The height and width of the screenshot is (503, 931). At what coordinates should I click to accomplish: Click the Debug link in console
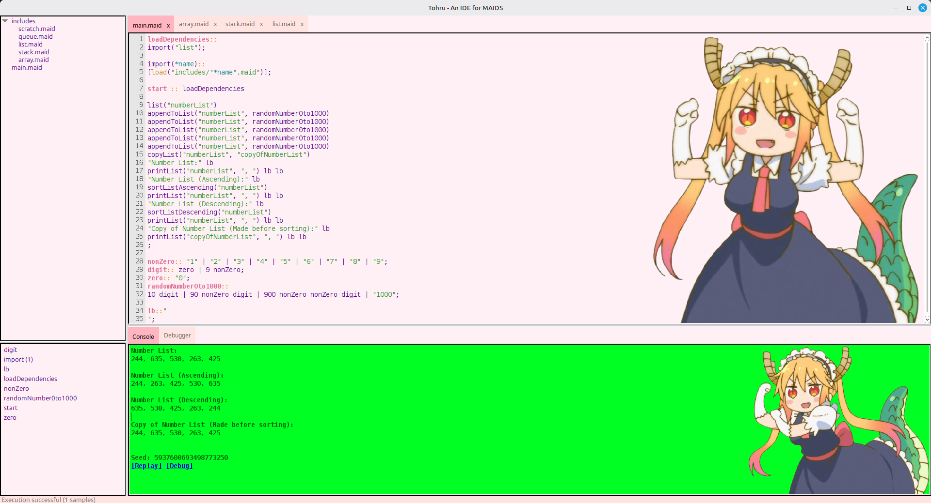coord(179,466)
